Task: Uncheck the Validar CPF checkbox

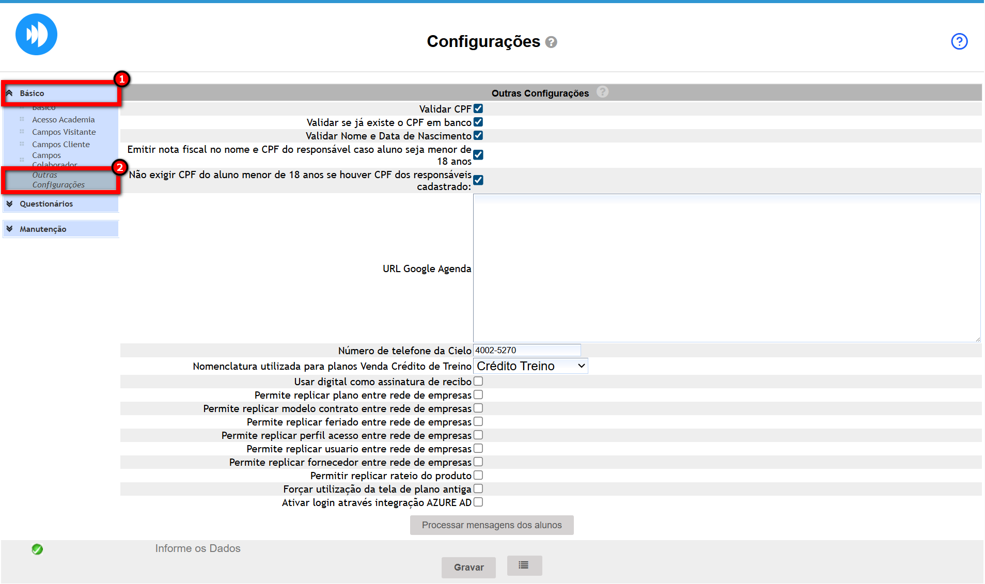Action: tap(478, 109)
